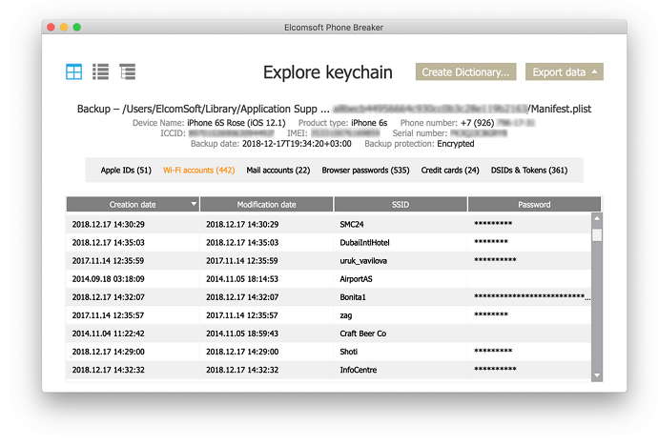Image resolution: width=658 pixels, height=445 pixels.
Task: Open the DSIDs & Tokens (361) tab
Action: (529, 170)
